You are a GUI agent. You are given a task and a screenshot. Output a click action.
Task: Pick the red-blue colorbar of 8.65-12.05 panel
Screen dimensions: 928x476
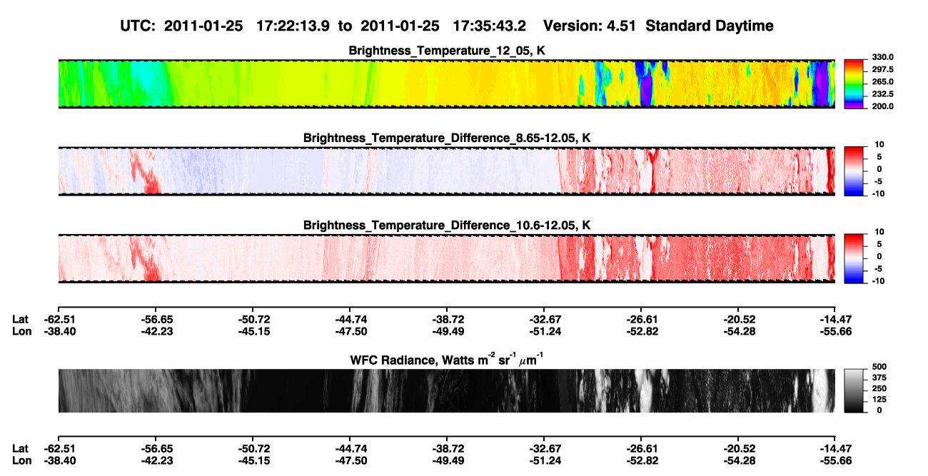pyautogui.click(x=854, y=171)
